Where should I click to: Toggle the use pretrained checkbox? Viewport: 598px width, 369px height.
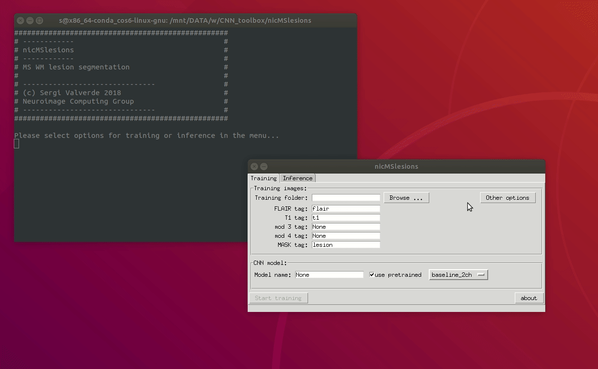pyautogui.click(x=372, y=275)
